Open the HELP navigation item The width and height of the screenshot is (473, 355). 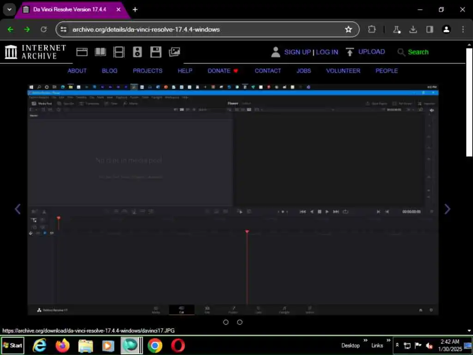[x=185, y=71]
